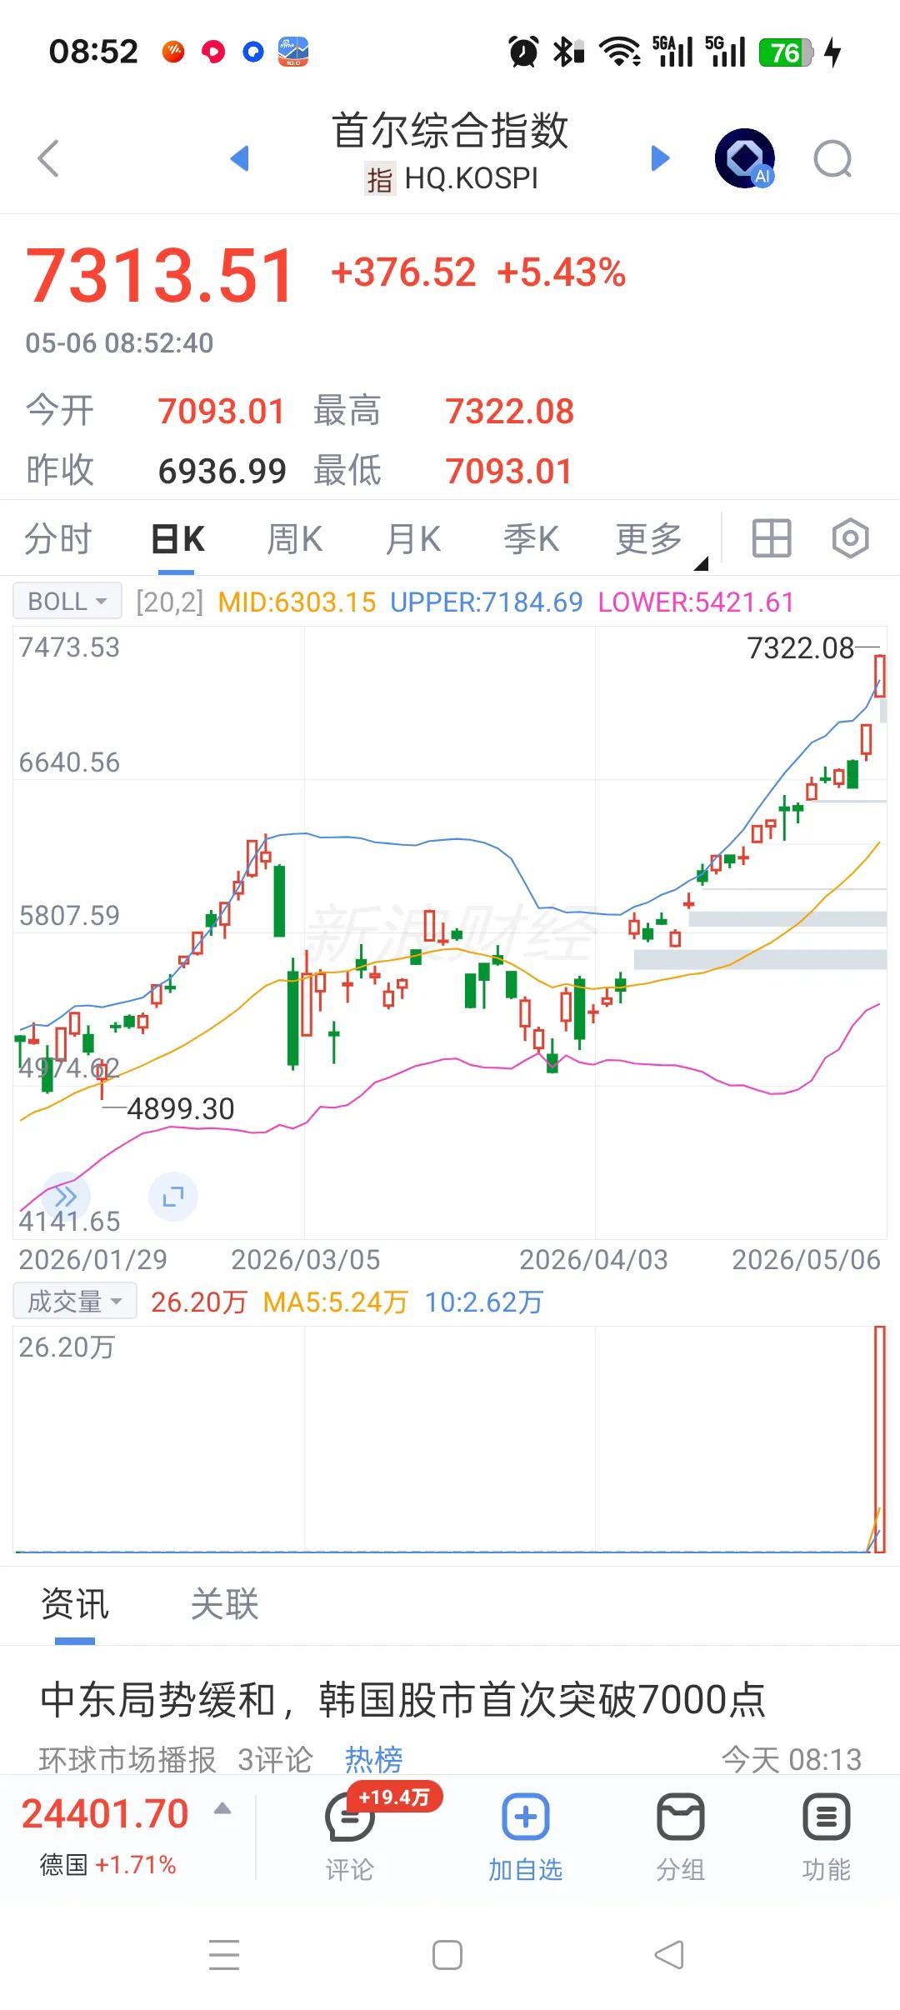900x2010 pixels.
Task: Open the AI assistant icon
Action: [x=745, y=158]
